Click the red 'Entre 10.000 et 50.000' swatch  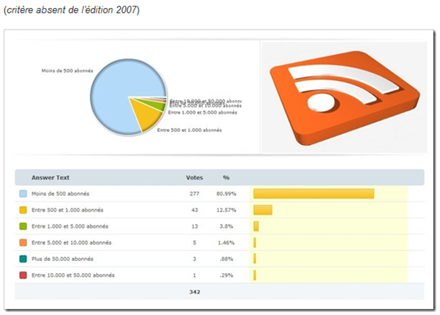tap(23, 275)
